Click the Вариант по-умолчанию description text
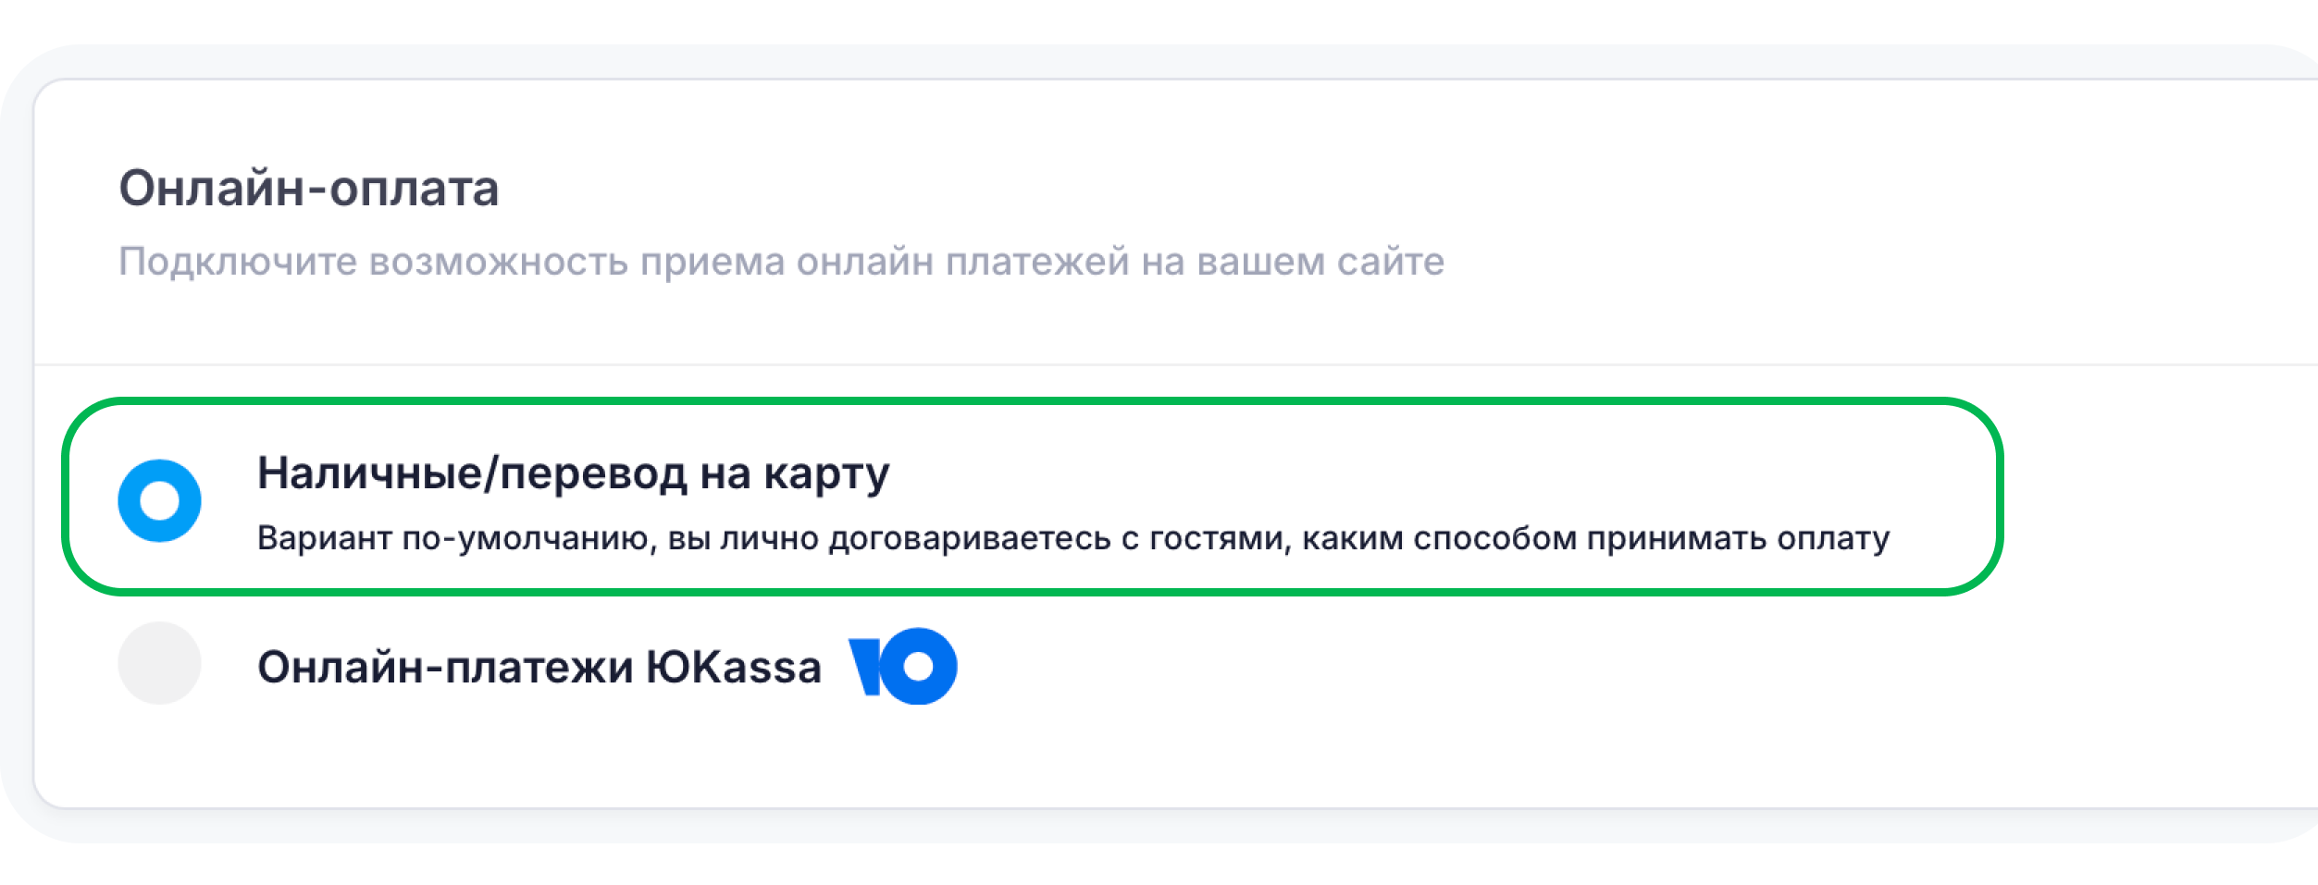This screenshot has width=2318, height=885. point(1073,538)
